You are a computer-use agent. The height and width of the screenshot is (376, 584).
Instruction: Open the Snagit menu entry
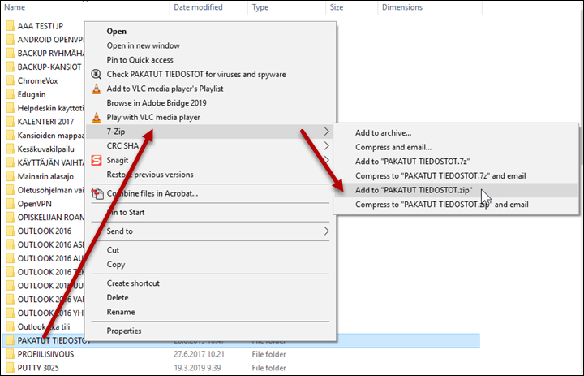(x=211, y=161)
